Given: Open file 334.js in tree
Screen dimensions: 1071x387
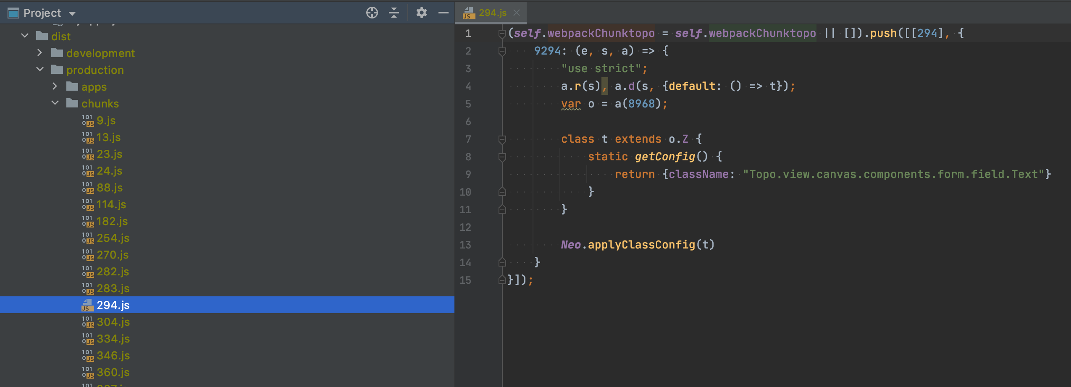Looking at the screenshot, I should click(113, 339).
